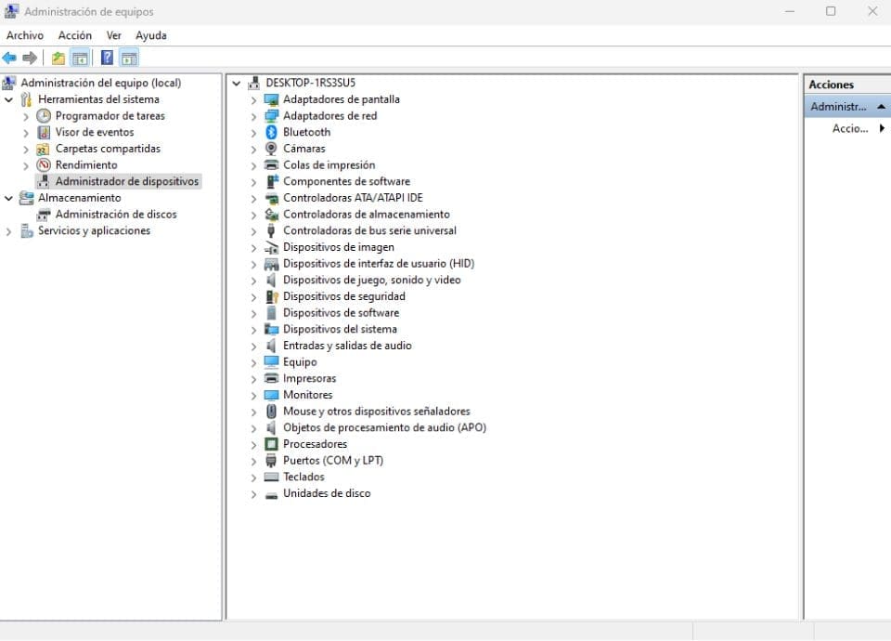Toggle the show/hide console tree toolbar icon
The image size is (891, 641).
pos(79,57)
